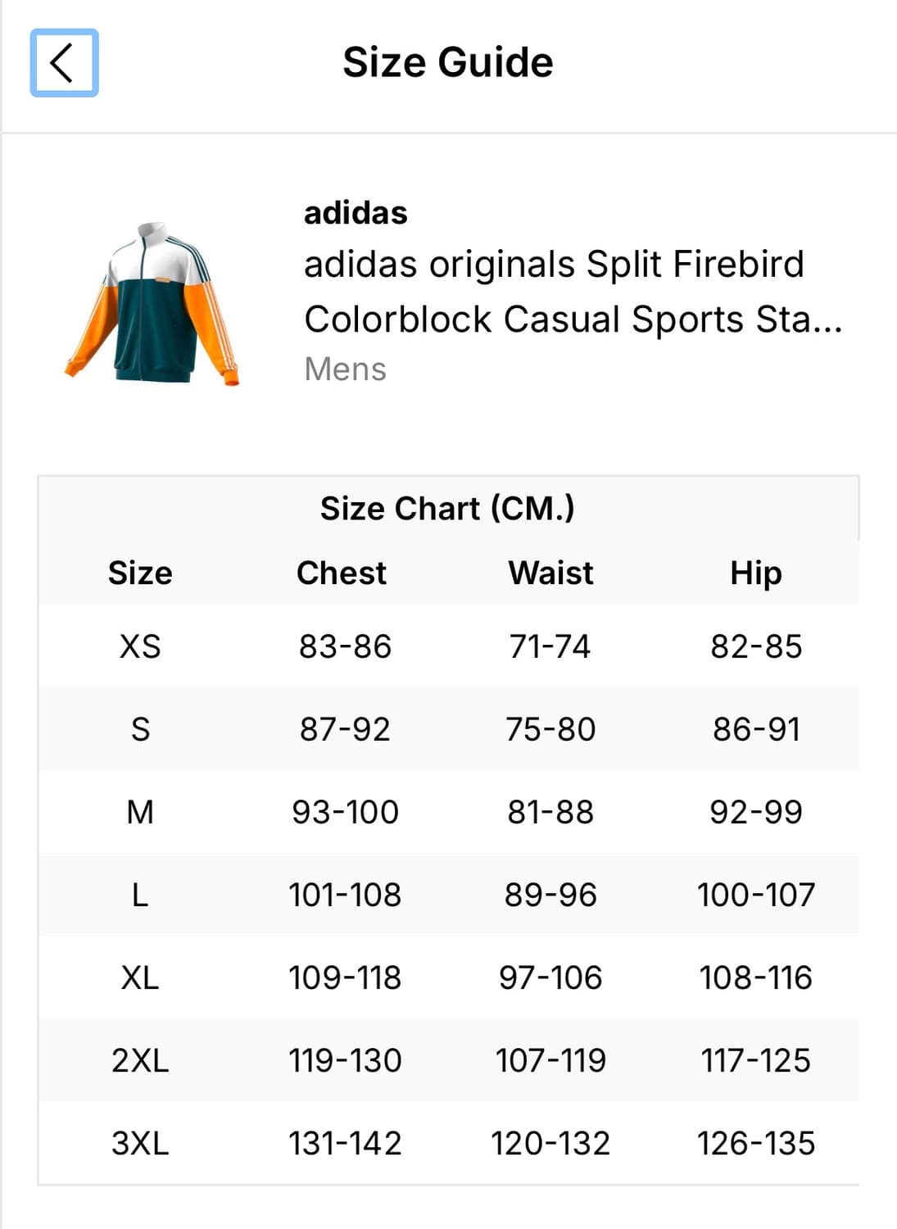Choose the 2XL size row
The image size is (897, 1229).
pos(448,1060)
